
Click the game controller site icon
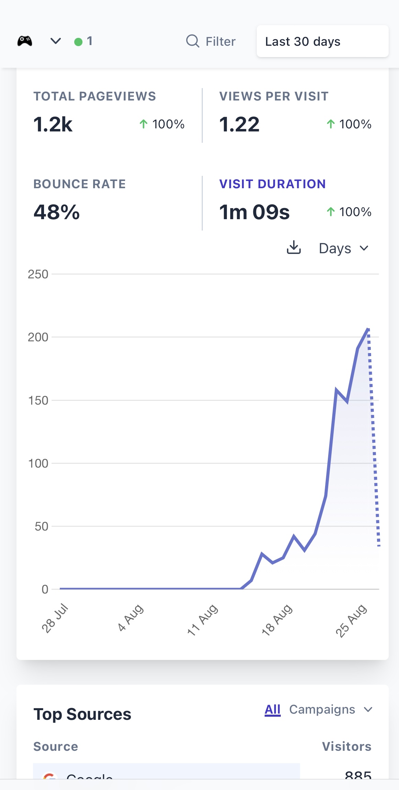pyautogui.click(x=25, y=41)
